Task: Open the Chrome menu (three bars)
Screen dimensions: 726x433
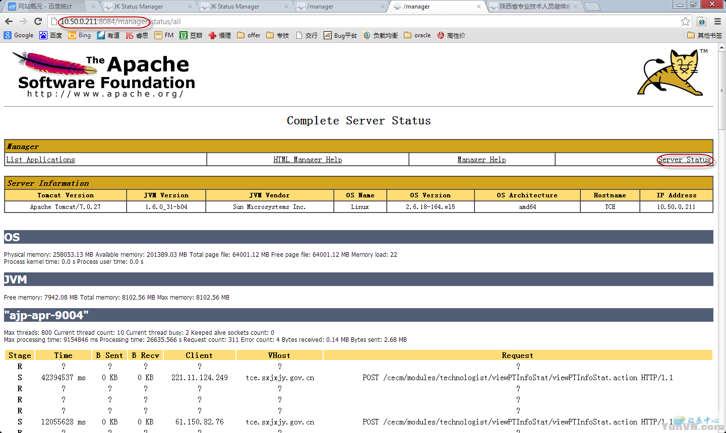Action: click(x=717, y=21)
